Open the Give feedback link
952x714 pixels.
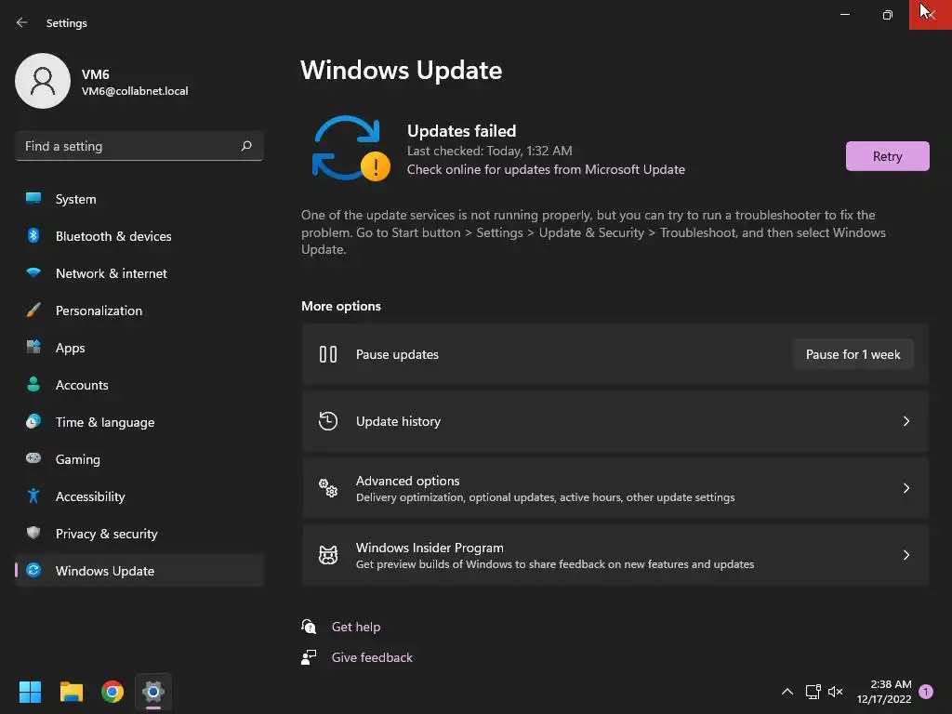372,657
